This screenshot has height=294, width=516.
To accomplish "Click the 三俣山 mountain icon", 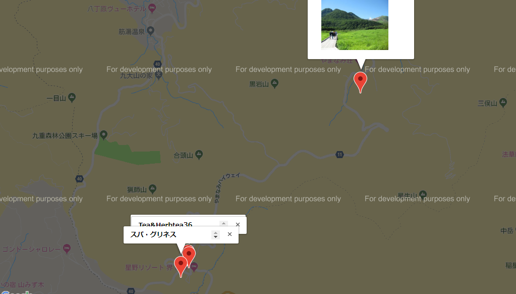I will tap(504, 103).
